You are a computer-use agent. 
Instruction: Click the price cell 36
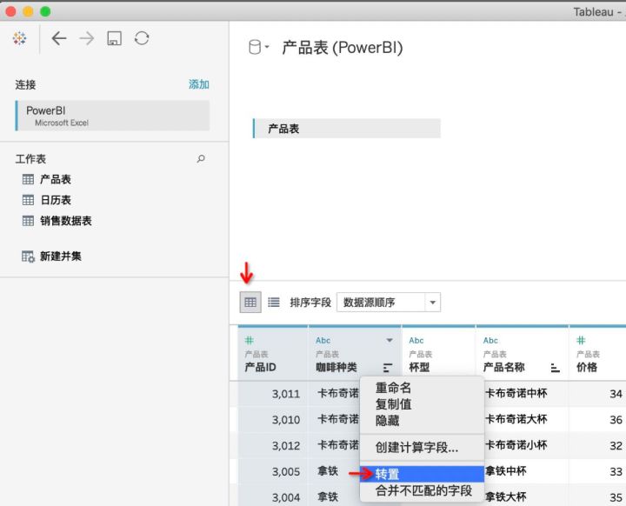point(616,420)
